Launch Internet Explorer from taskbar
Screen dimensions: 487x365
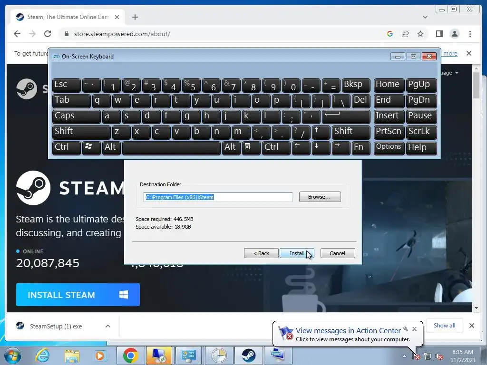[x=42, y=355]
